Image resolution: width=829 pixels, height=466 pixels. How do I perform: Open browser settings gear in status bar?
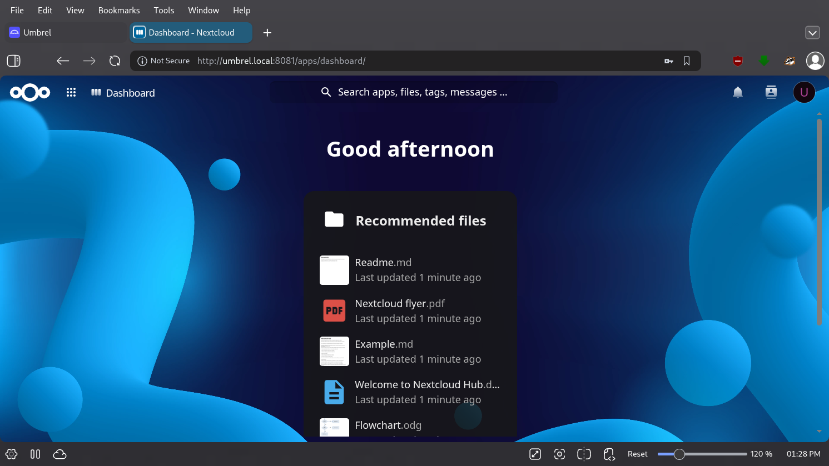(x=11, y=454)
